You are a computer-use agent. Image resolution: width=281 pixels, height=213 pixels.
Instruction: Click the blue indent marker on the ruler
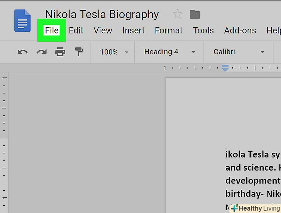pos(225,68)
